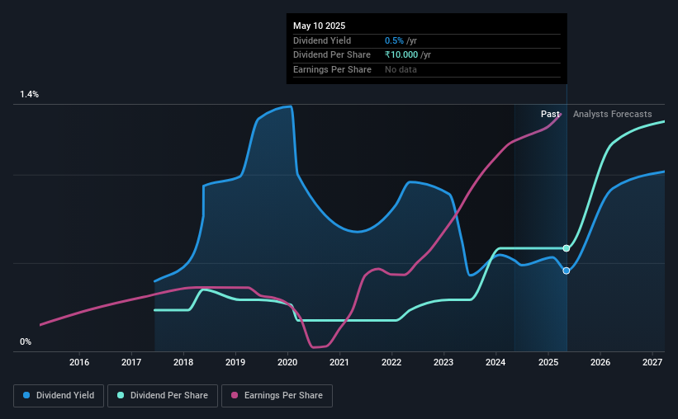Toggle the Earnings Per Share legend button

pos(277,395)
